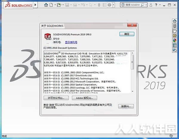Click the line mentioning Spatial Corporation
Viewport: 179px width, 139px height.
(x=70, y=85)
